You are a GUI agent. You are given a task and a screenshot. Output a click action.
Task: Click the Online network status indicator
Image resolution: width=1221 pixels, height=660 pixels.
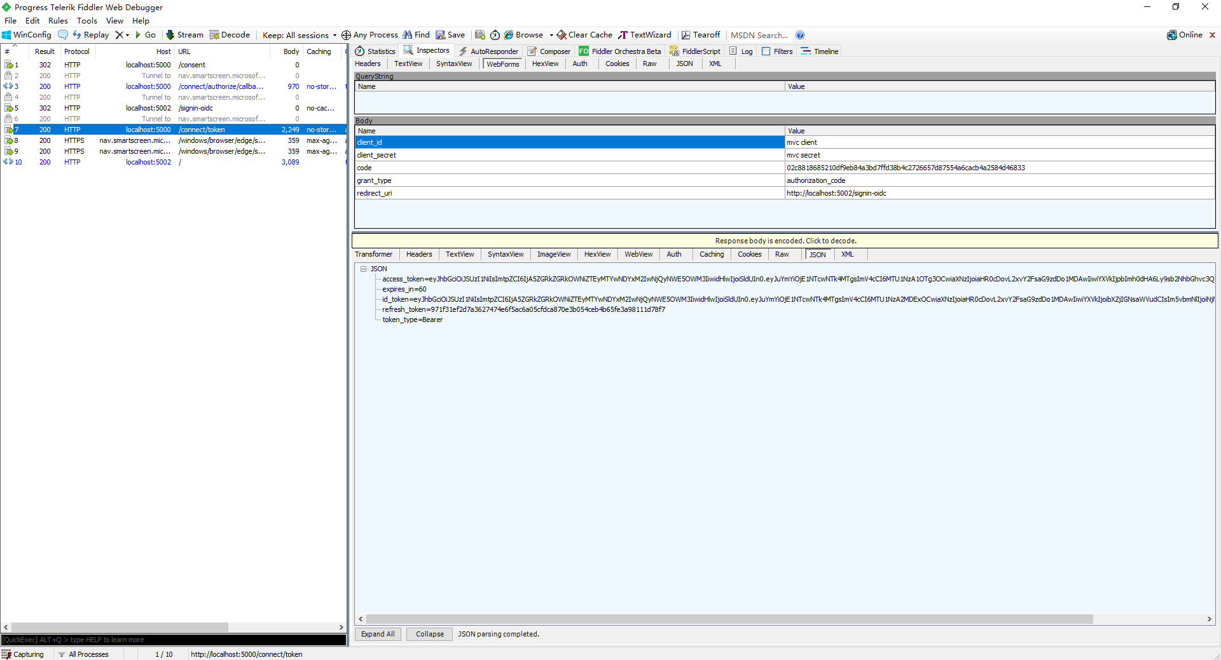click(x=1185, y=35)
